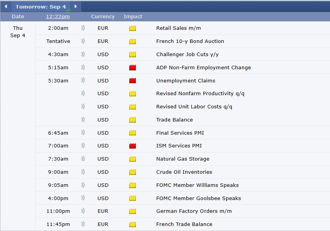The height and width of the screenshot is (231, 330).
Task: Click the 11:45pm time cell
Action: [58, 224]
